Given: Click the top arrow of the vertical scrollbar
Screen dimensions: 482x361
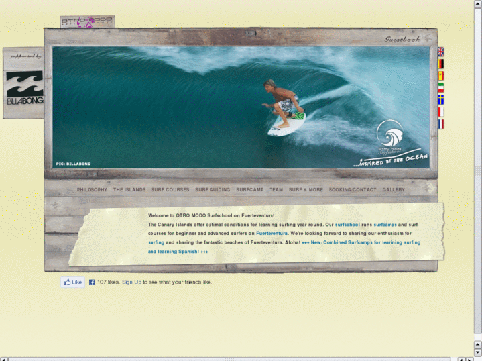Looking at the screenshot, I should 478,4.
